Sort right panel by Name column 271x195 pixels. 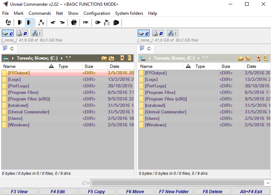click(160, 66)
